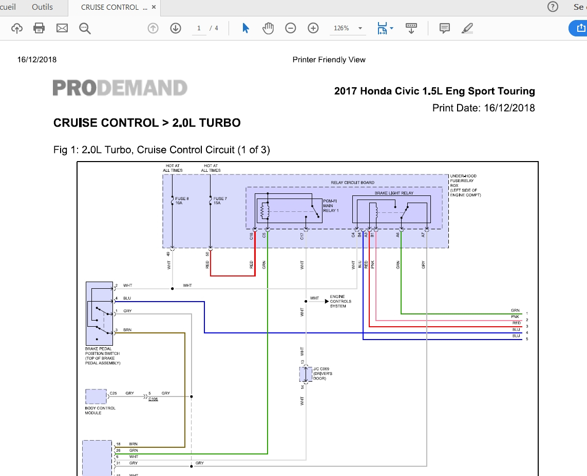
Task: Click the scrolling mode keyboard-arrow icon
Action: pyautogui.click(x=411, y=28)
